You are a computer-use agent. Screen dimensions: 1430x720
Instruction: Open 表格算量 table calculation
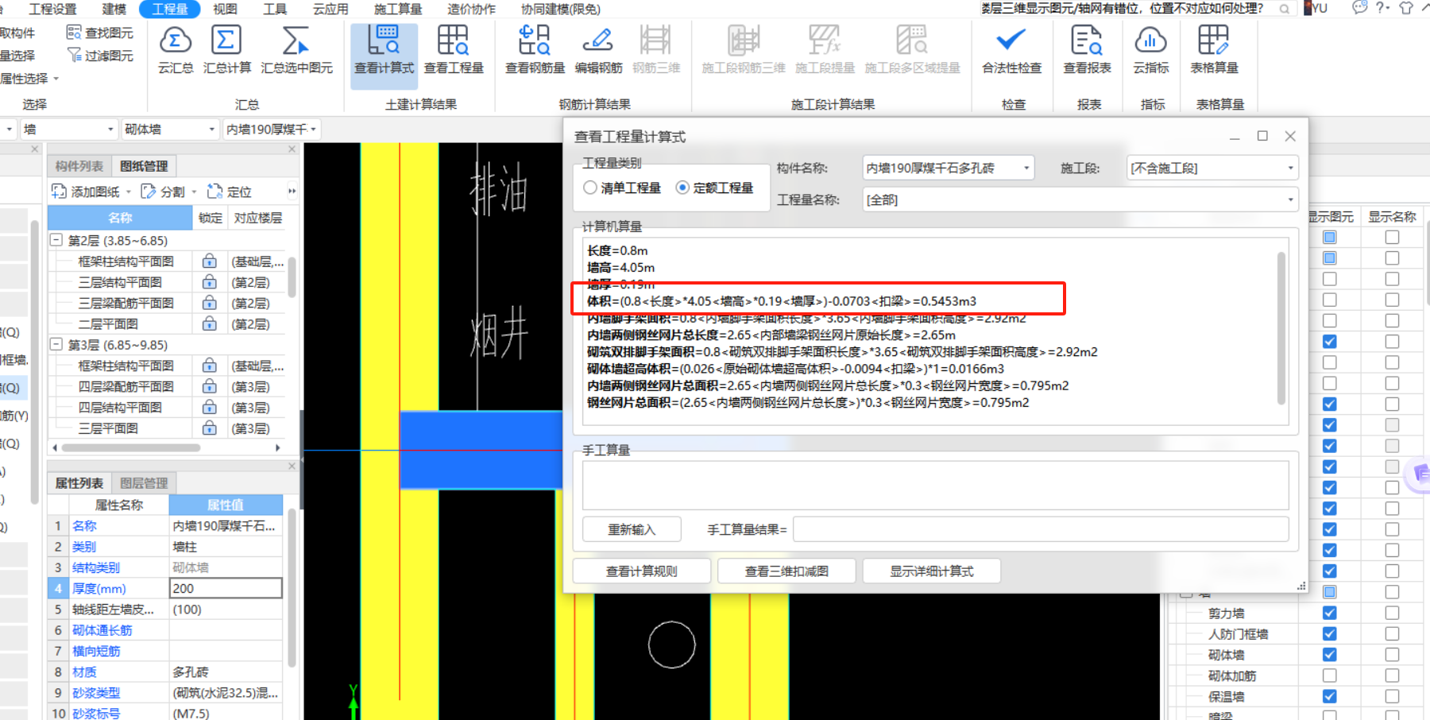tap(1214, 49)
